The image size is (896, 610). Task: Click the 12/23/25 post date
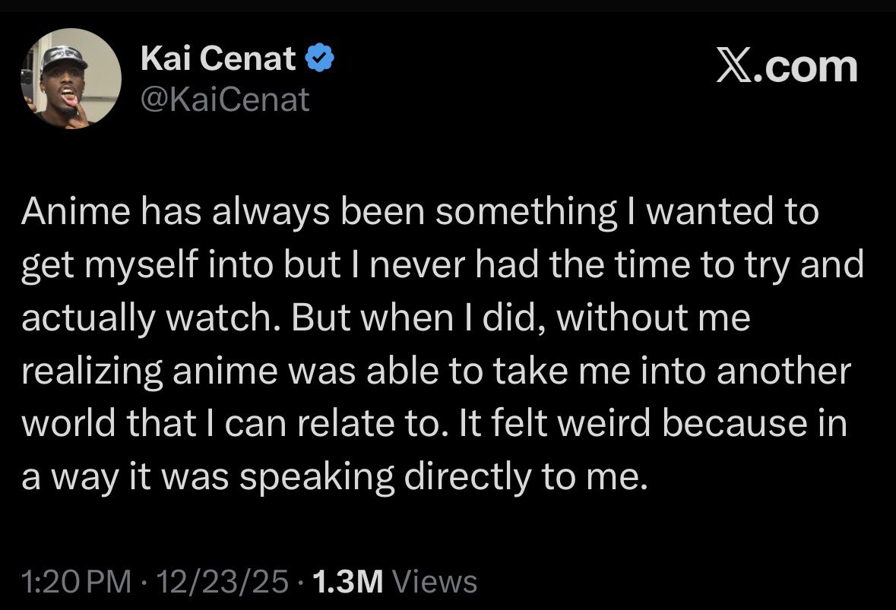222,581
